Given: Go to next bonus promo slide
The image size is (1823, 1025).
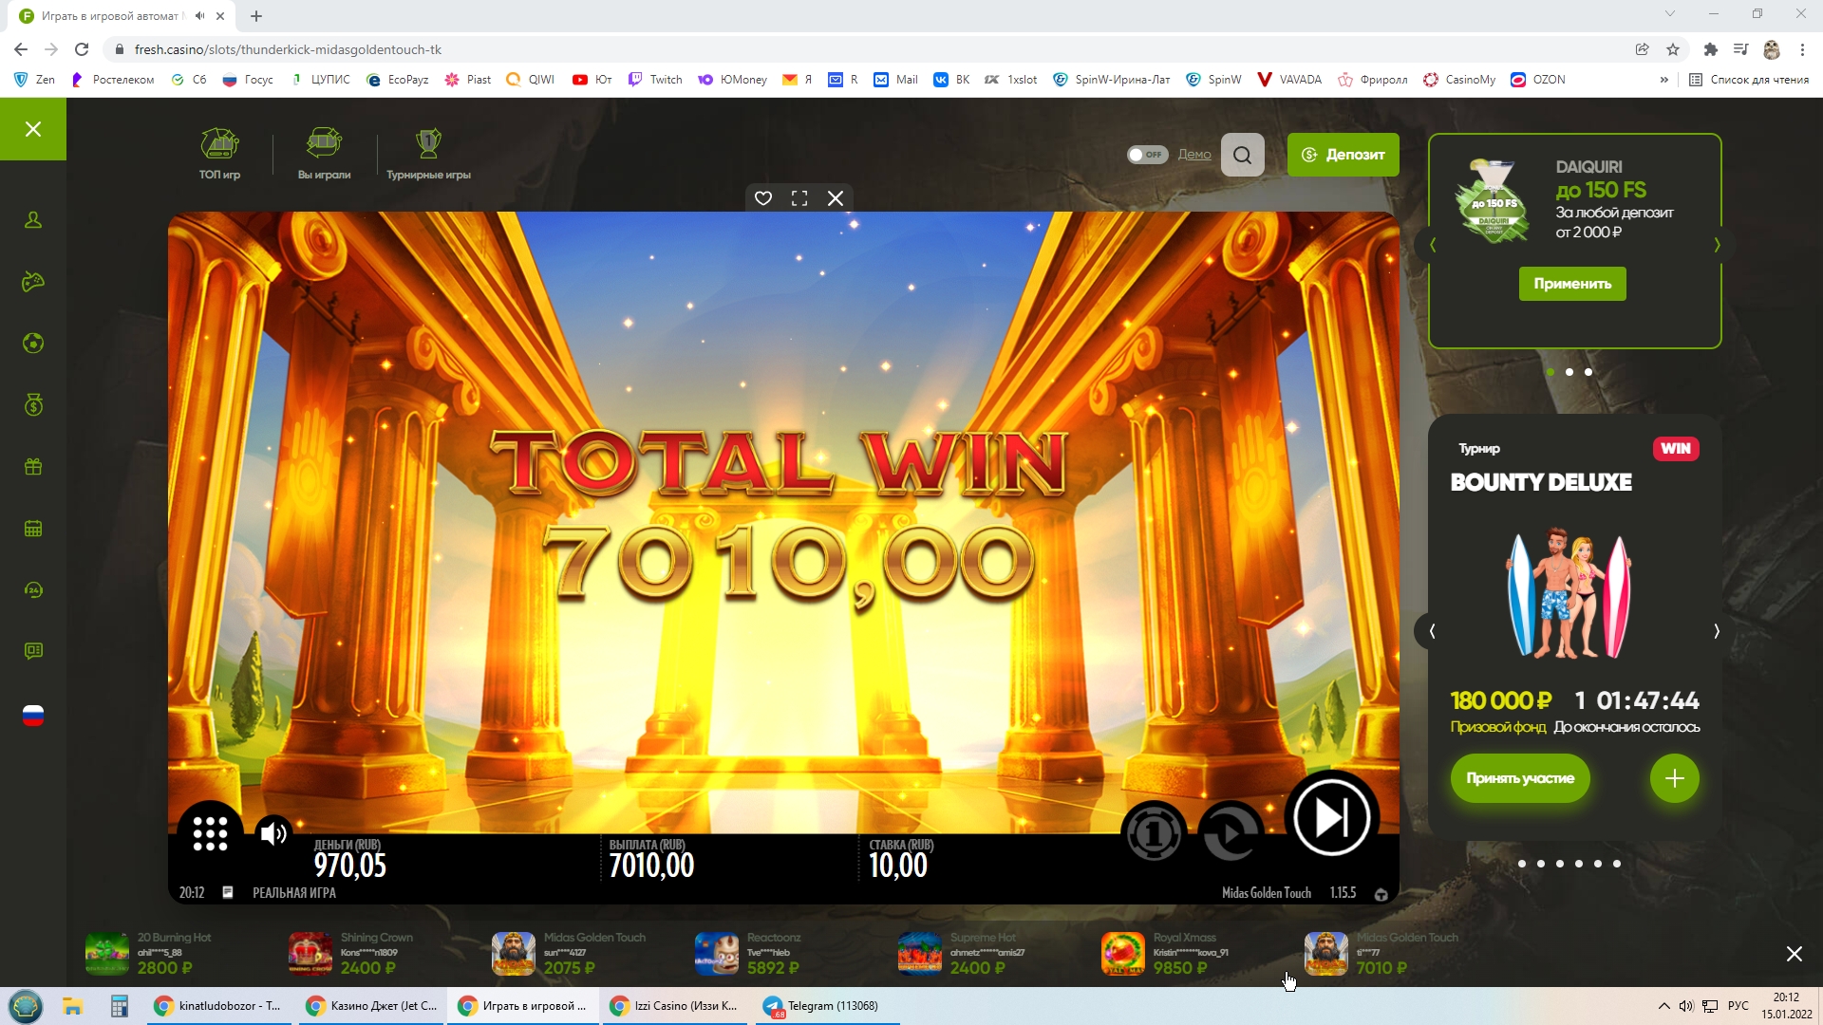Looking at the screenshot, I should 1717,245.
